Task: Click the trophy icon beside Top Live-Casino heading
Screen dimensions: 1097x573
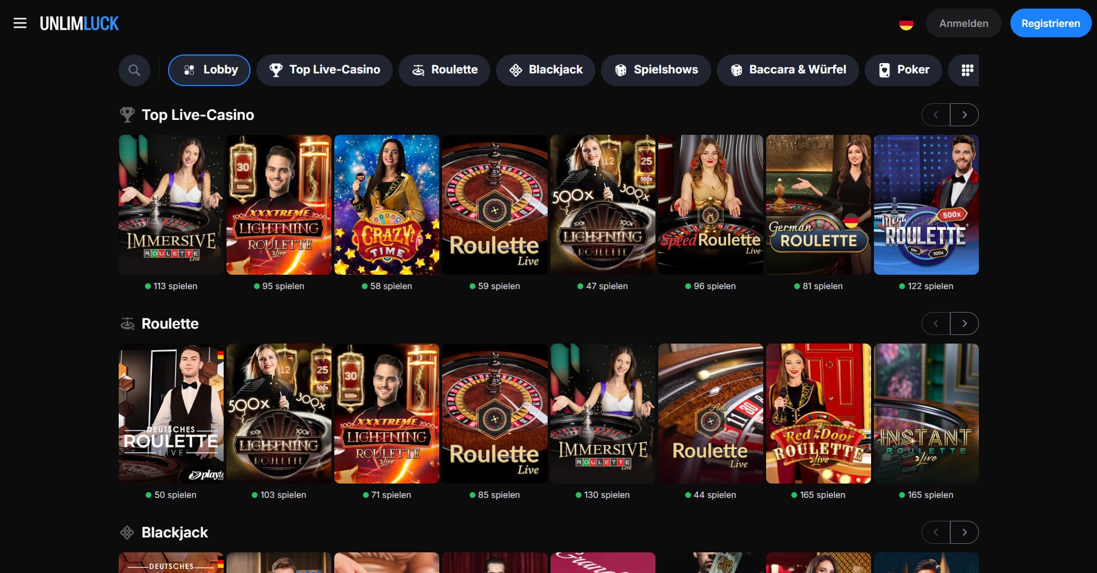Action: (x=127, y=115)
